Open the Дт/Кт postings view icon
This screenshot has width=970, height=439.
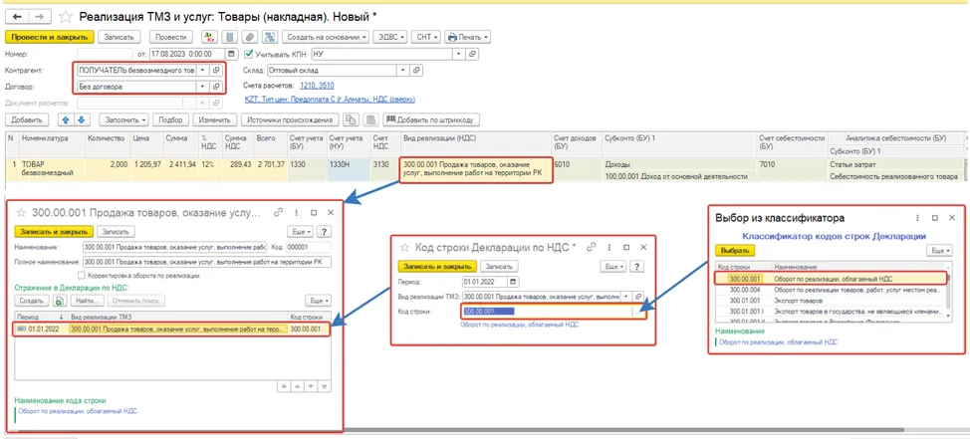pos(210,37)
